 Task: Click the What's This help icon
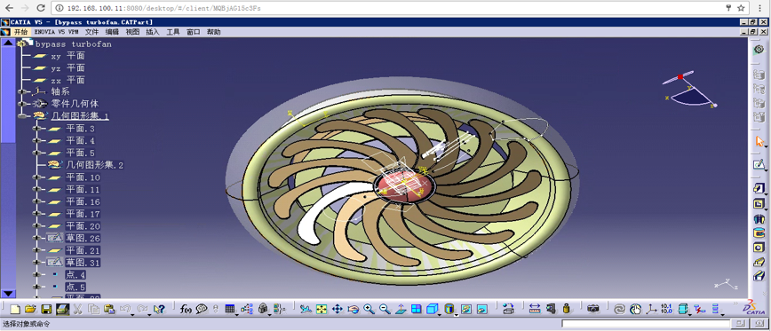[x=159, y=309]
